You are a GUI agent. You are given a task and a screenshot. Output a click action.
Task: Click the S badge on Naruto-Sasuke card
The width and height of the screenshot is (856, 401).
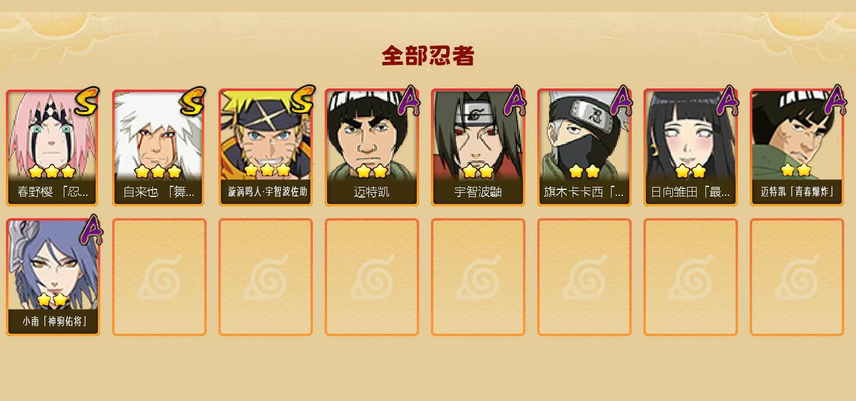(x=302, y=99)
